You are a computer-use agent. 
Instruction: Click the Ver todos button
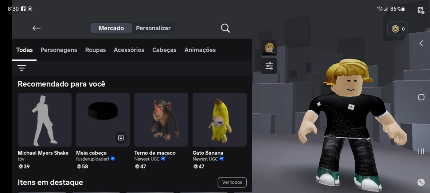pyautogui.click(x=232, y=182)
